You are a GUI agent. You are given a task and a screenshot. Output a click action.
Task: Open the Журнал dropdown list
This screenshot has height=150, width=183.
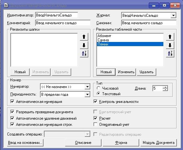point(173,15)
